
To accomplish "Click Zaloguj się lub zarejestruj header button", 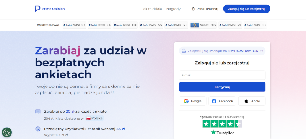I will coord(247,9).
